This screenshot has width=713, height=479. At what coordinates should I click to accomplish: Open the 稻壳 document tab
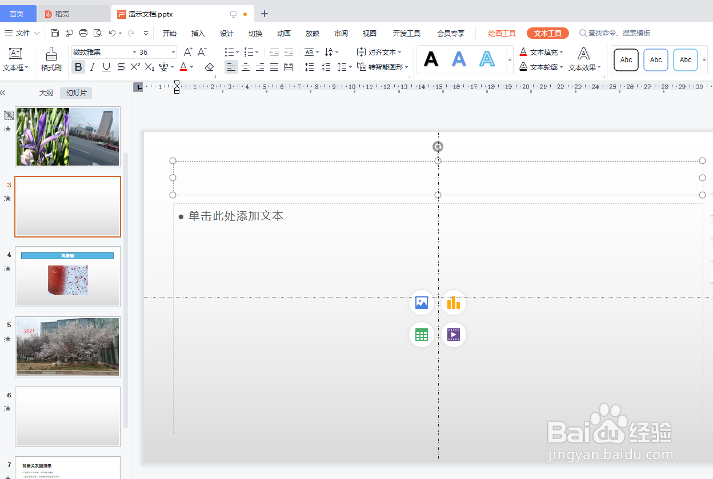(73, 14)
